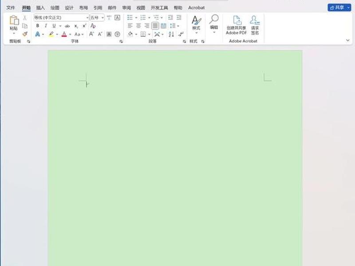Image resolution: width=355 pixels, height=266 pixels.
Task: Click inside the green document page
Action: (x=175, y=158)
